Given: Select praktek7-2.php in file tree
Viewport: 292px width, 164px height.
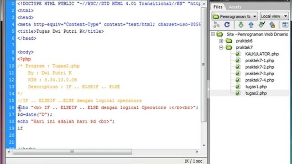Looking at the screenshot, I should click(x=260, y=67).
